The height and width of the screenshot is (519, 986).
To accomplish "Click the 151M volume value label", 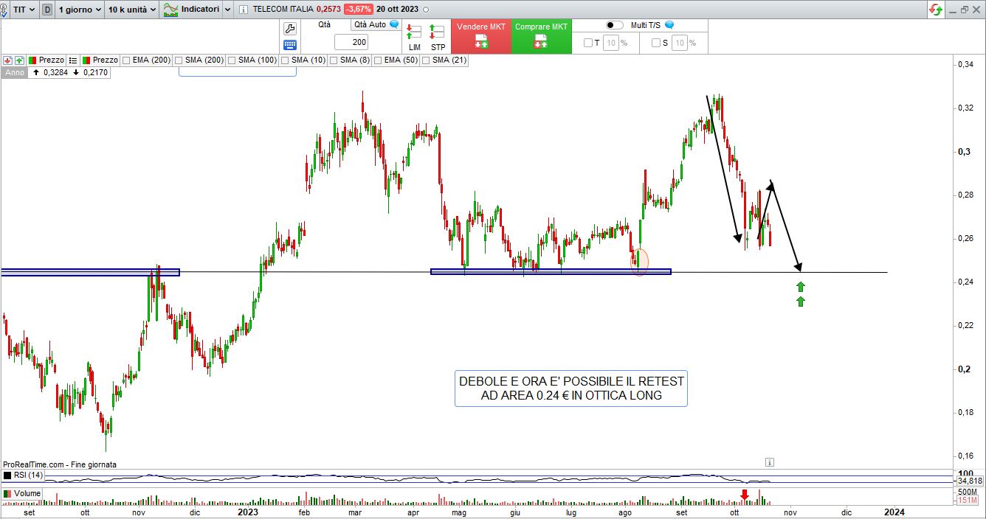I will click(969, 501).
